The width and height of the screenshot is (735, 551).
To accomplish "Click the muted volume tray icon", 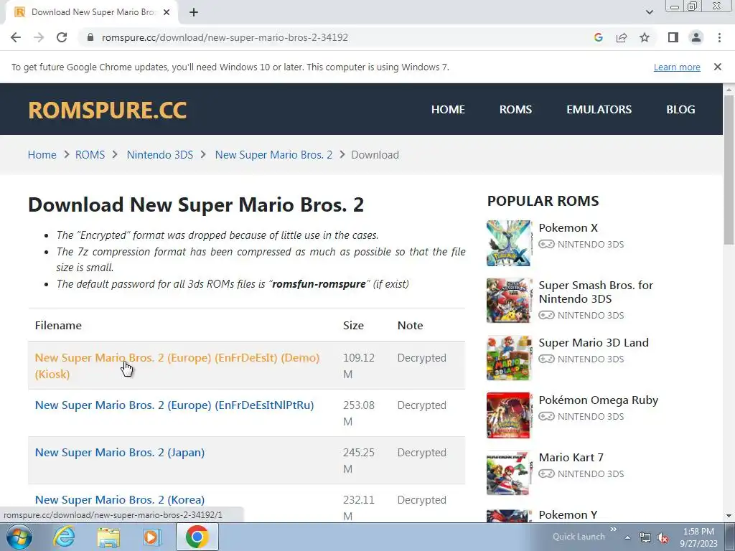I will click(663, 537).
